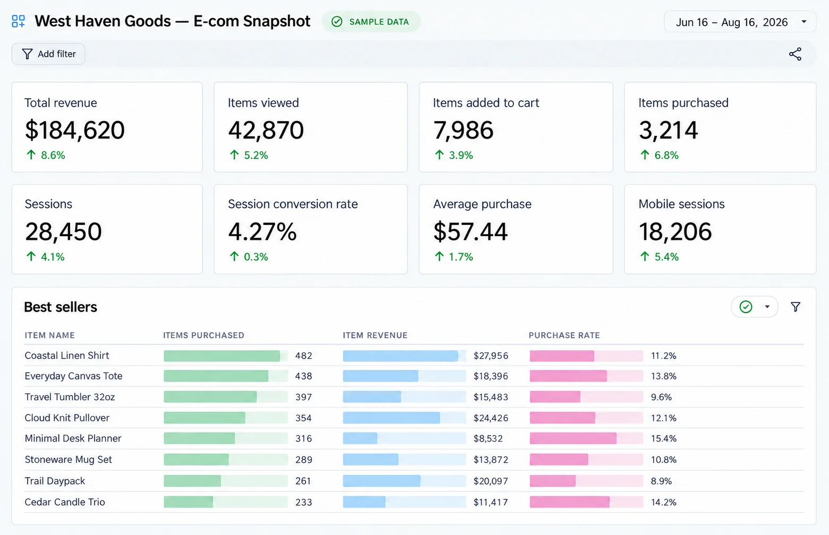This screenshot has width=829, height=535.
Task: Click the Best sellers filter funnel icon
Action: pyautogui.click(x=796, y=307)
